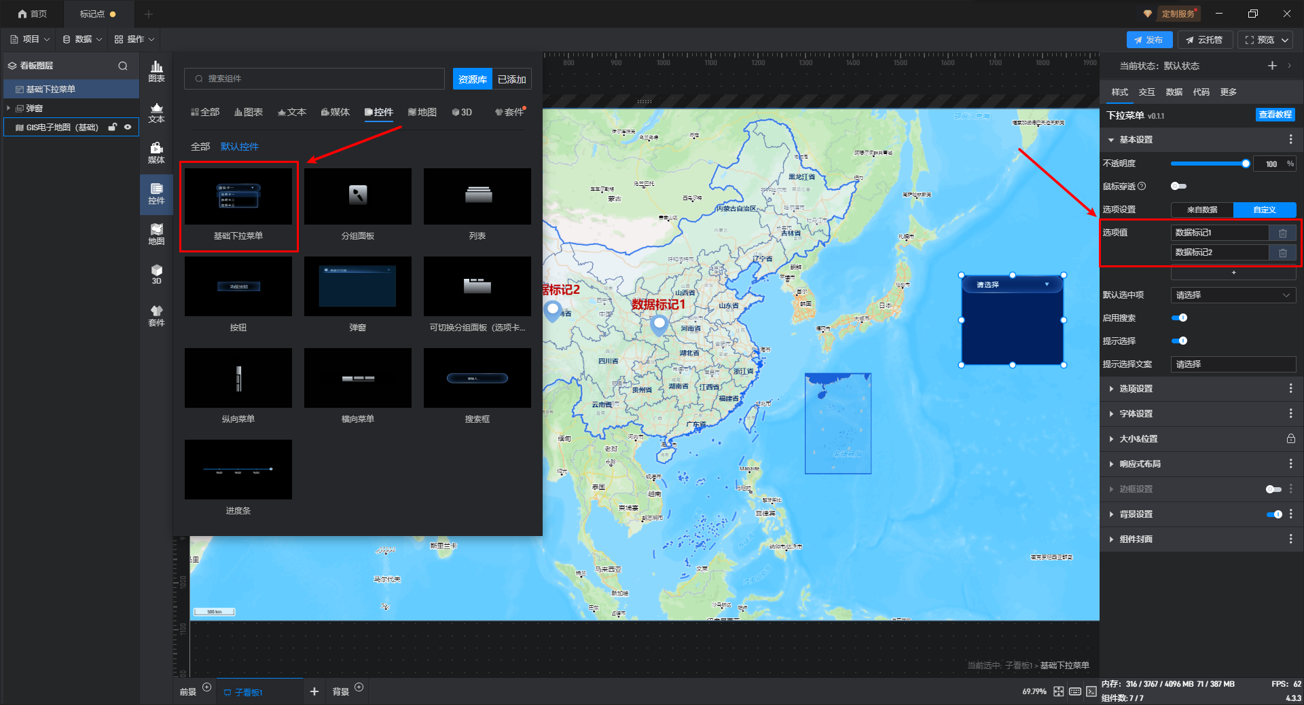Add a foreground layer with circled plus
The height and width of the screenshot is (705, 1304).
207,687
